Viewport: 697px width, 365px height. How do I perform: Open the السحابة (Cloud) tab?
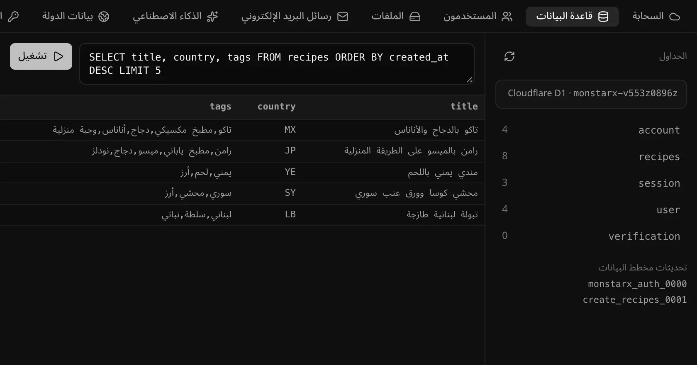coord(656,16)
